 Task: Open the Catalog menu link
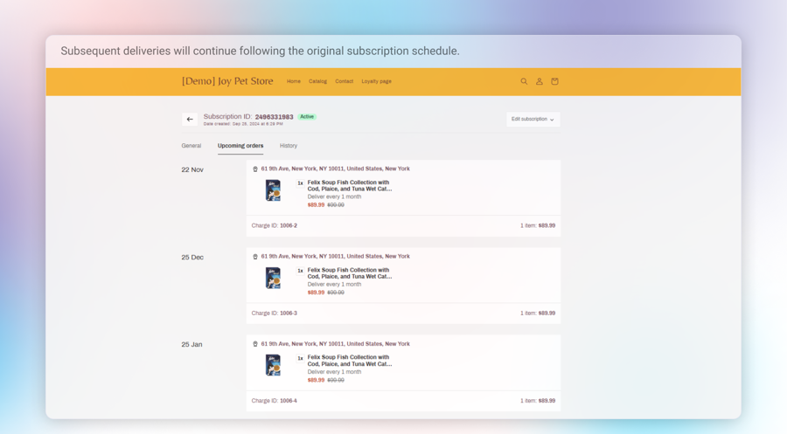(317, 81)
